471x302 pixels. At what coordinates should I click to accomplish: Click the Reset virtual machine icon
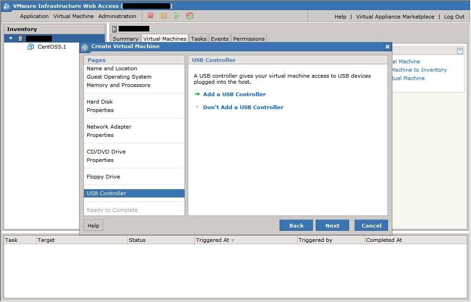(x=190, y=16)
